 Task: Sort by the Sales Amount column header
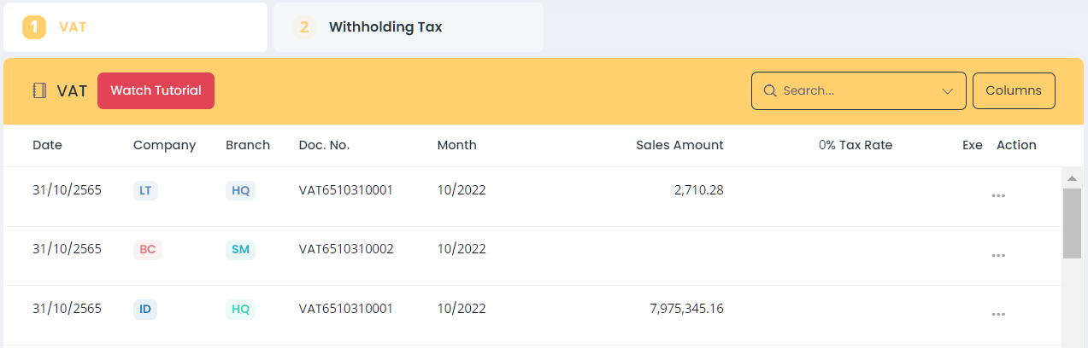point(679,145)
